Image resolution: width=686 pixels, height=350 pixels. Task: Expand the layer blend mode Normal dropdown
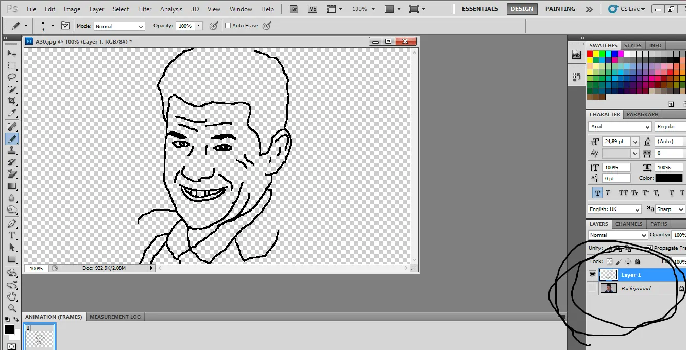point(618,235)
